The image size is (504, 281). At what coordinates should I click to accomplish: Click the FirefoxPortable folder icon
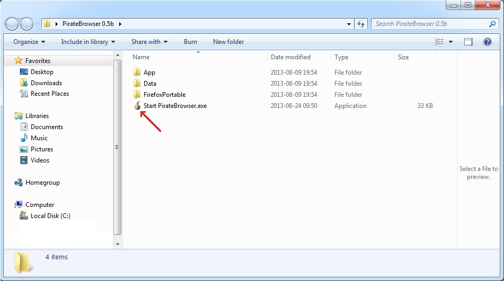tap(137, 94)
